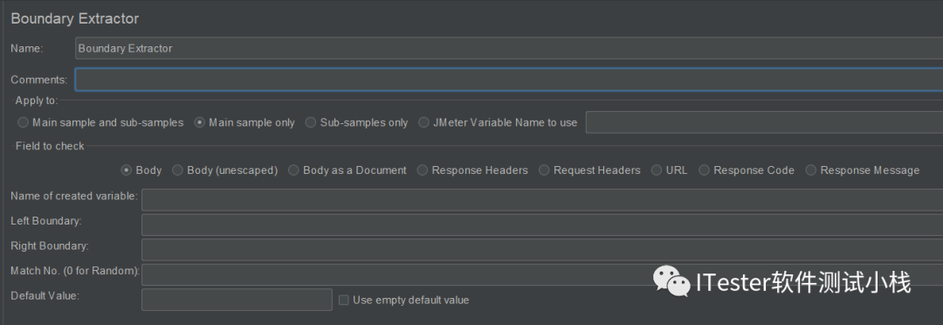The image size is (943, 325).
Task: Click Name of created variable field
Action: coord(542,200)
